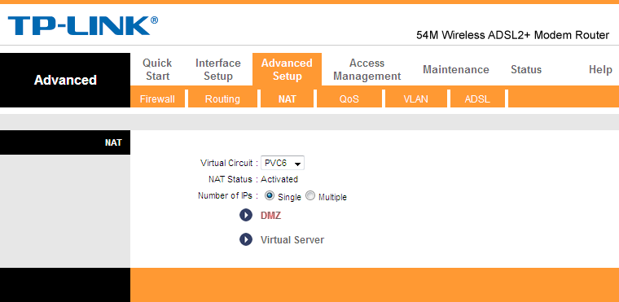
Task: Select the Multiple IPs radio button
Action: click(x=310, y=196)
